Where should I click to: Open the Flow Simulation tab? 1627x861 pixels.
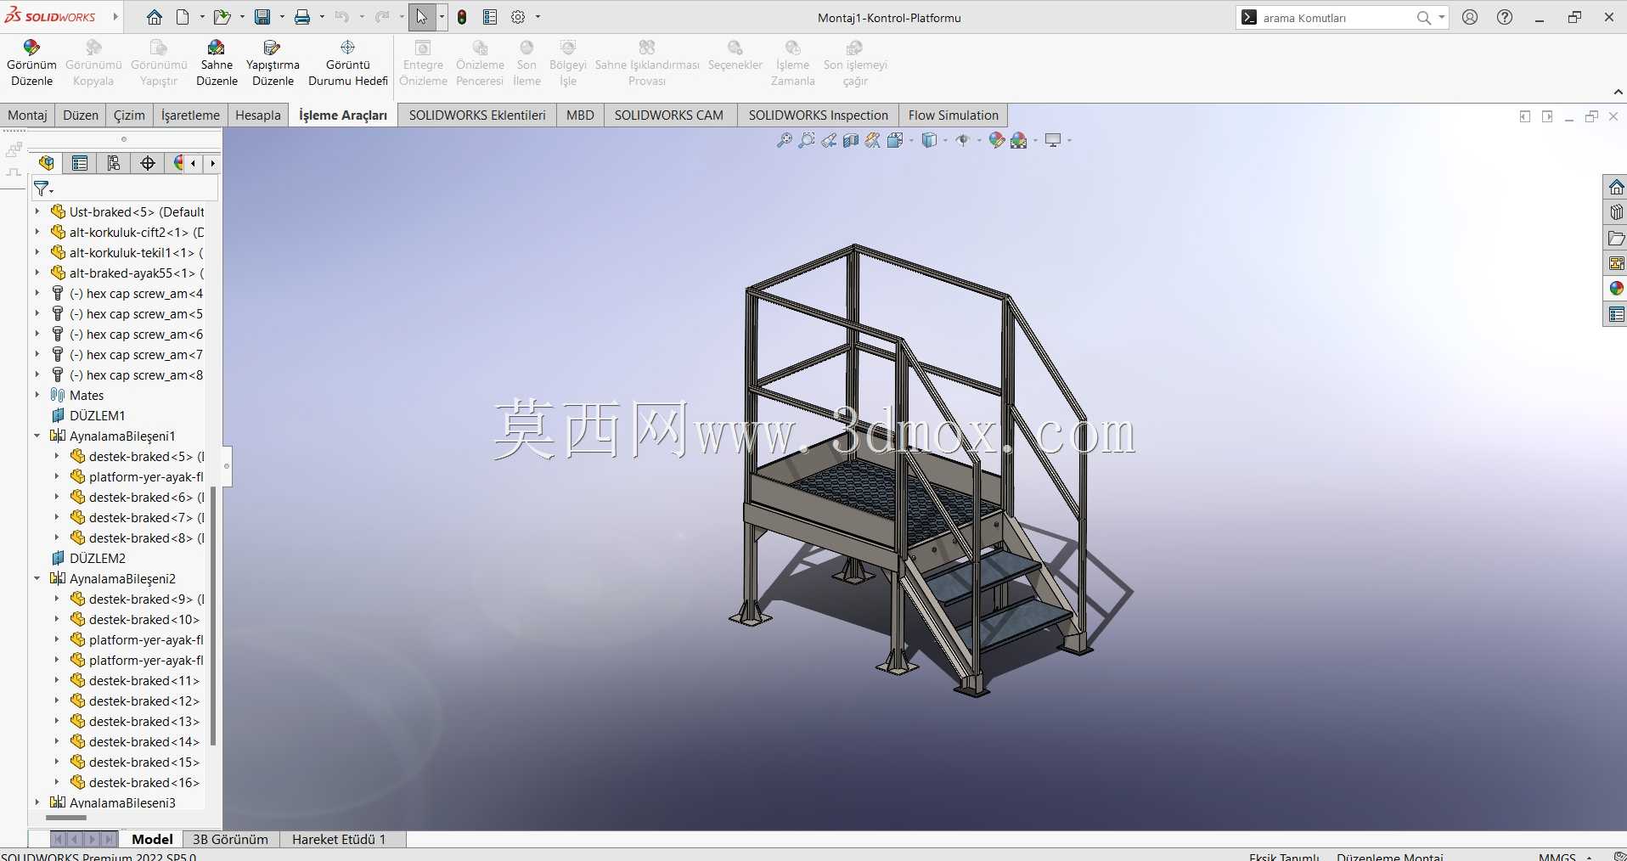click(x=953, y=115)
